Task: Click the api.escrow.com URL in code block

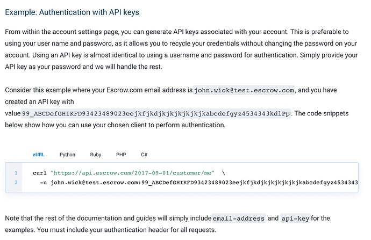Action: point(132,173)
